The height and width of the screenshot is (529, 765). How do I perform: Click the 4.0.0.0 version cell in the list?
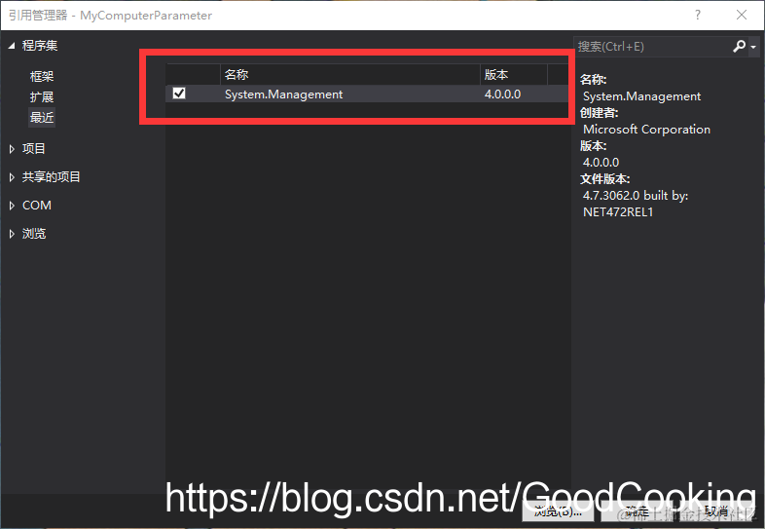pyautogui.click(x=502, y=94)
